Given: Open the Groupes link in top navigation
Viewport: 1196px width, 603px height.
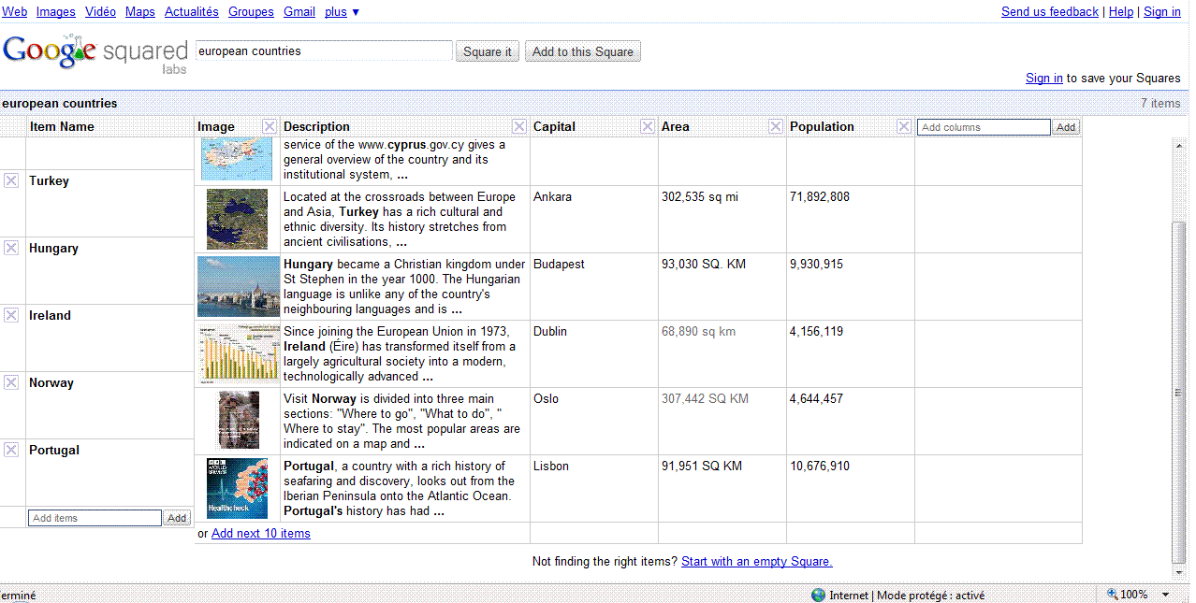Looking at the screenshot, I should (251, 12).
